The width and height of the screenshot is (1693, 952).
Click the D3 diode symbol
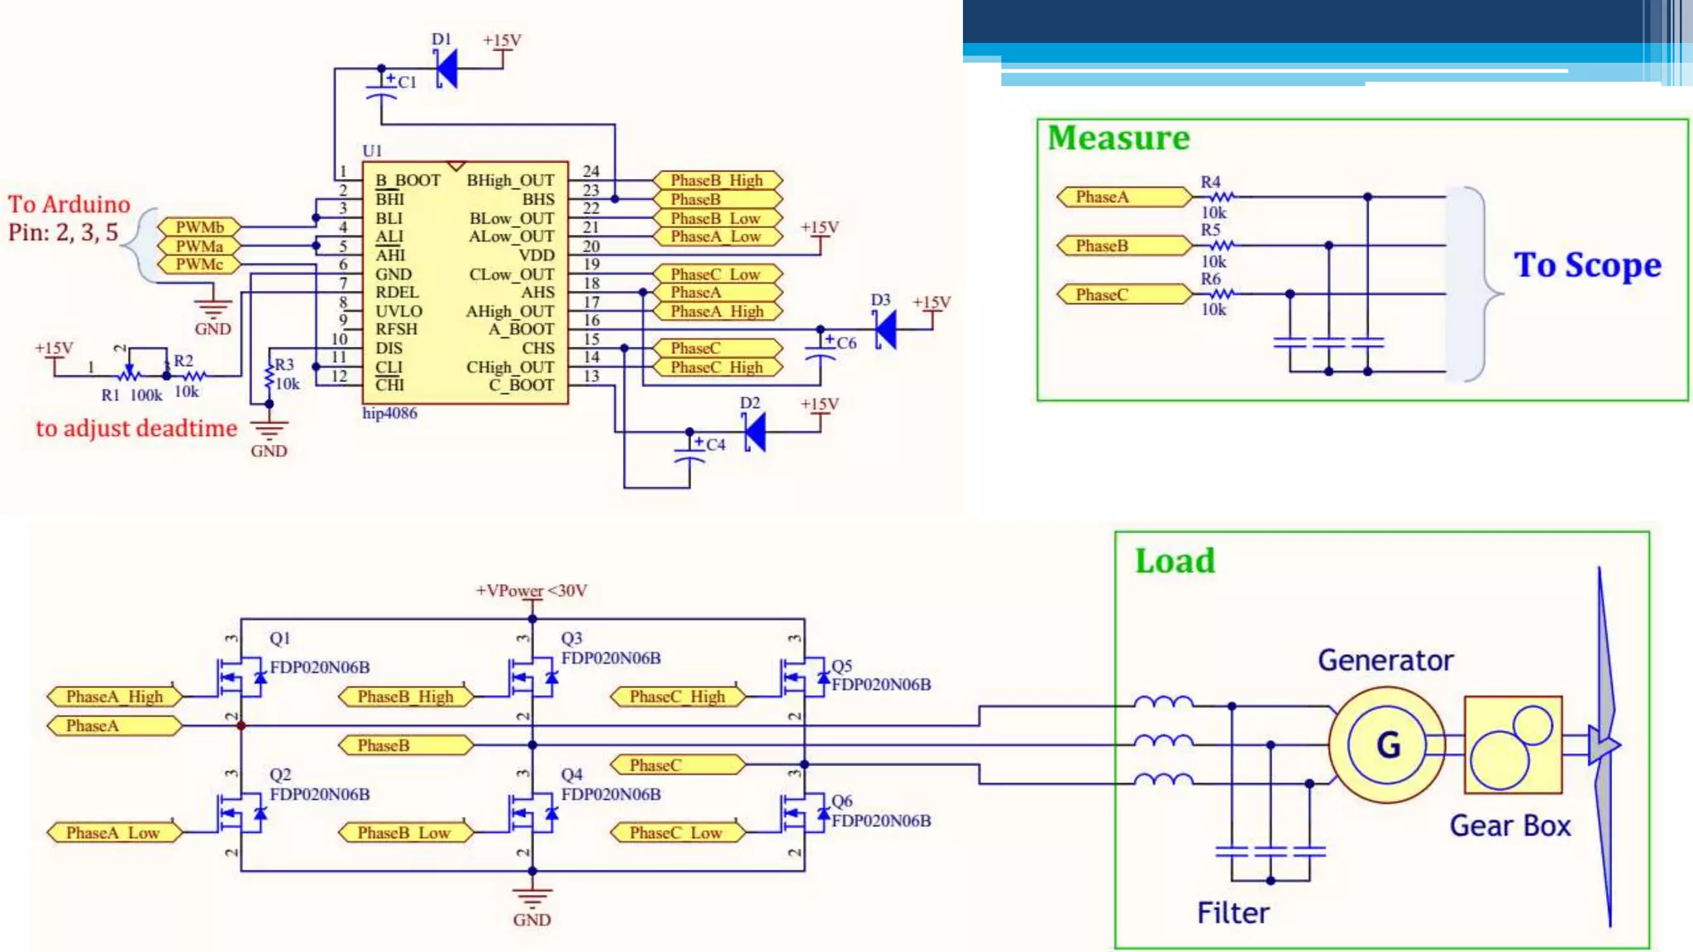[x=885, y=330]
